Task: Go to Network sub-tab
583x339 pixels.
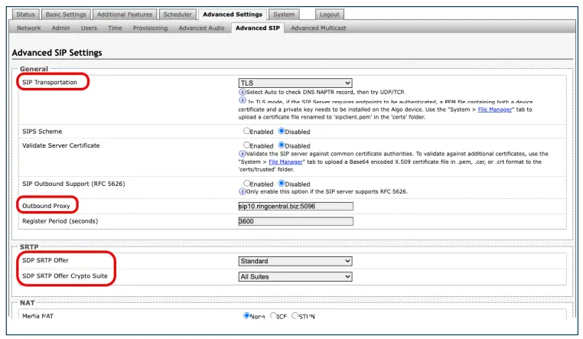Action: tap(28, 28)
